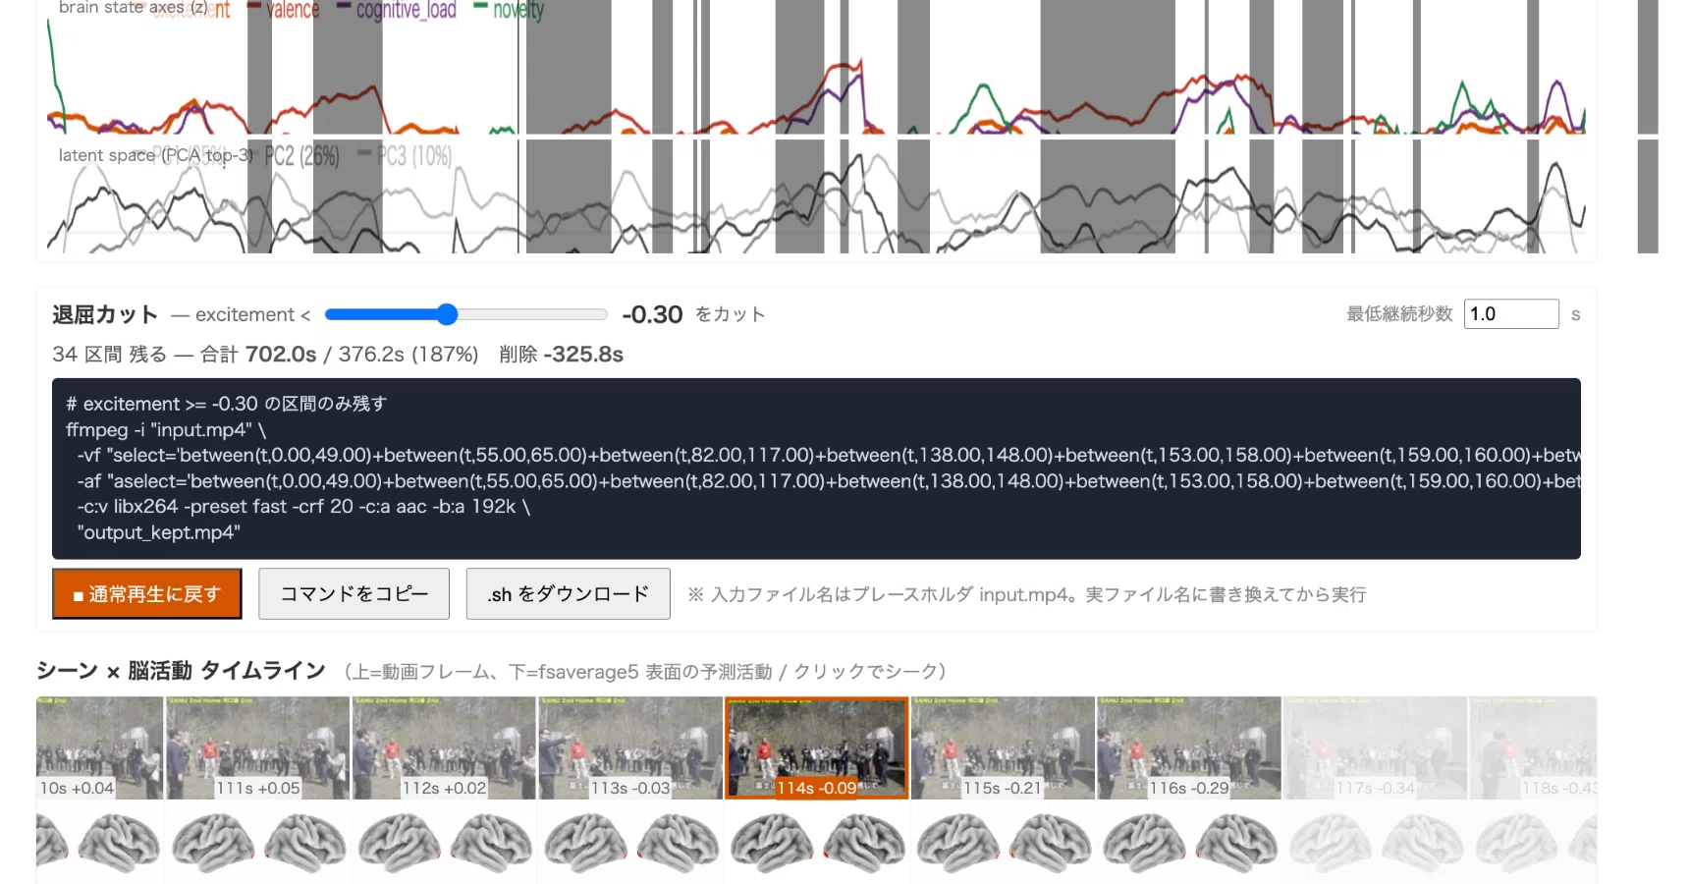1689x884 pixels.
Task: Click the -0.30 threshold value label
Action: point(652,314)
